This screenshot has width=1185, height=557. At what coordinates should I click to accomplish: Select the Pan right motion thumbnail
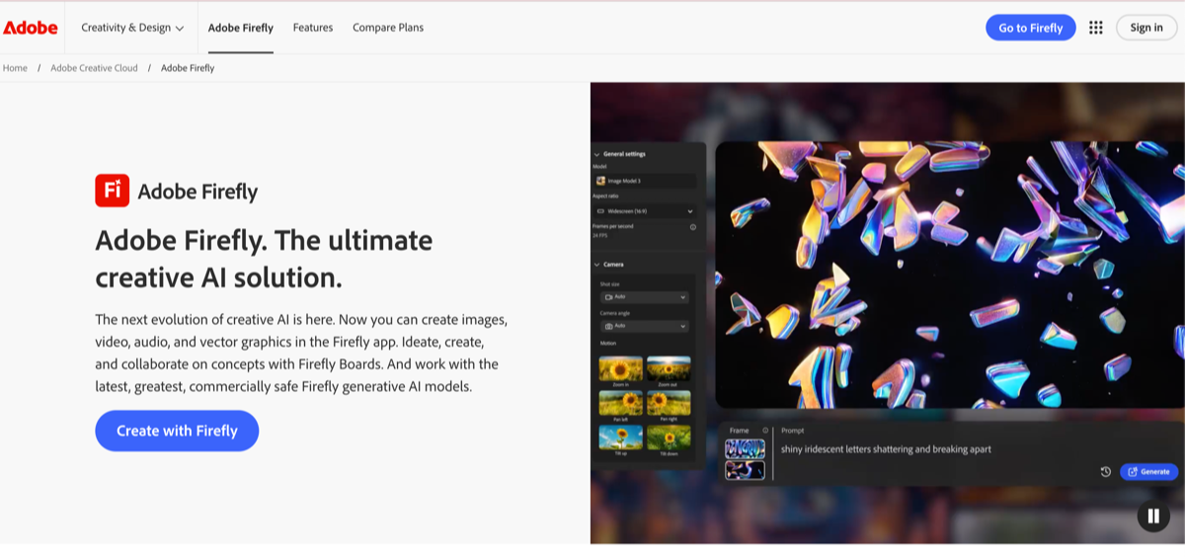(x=669, y=403)
